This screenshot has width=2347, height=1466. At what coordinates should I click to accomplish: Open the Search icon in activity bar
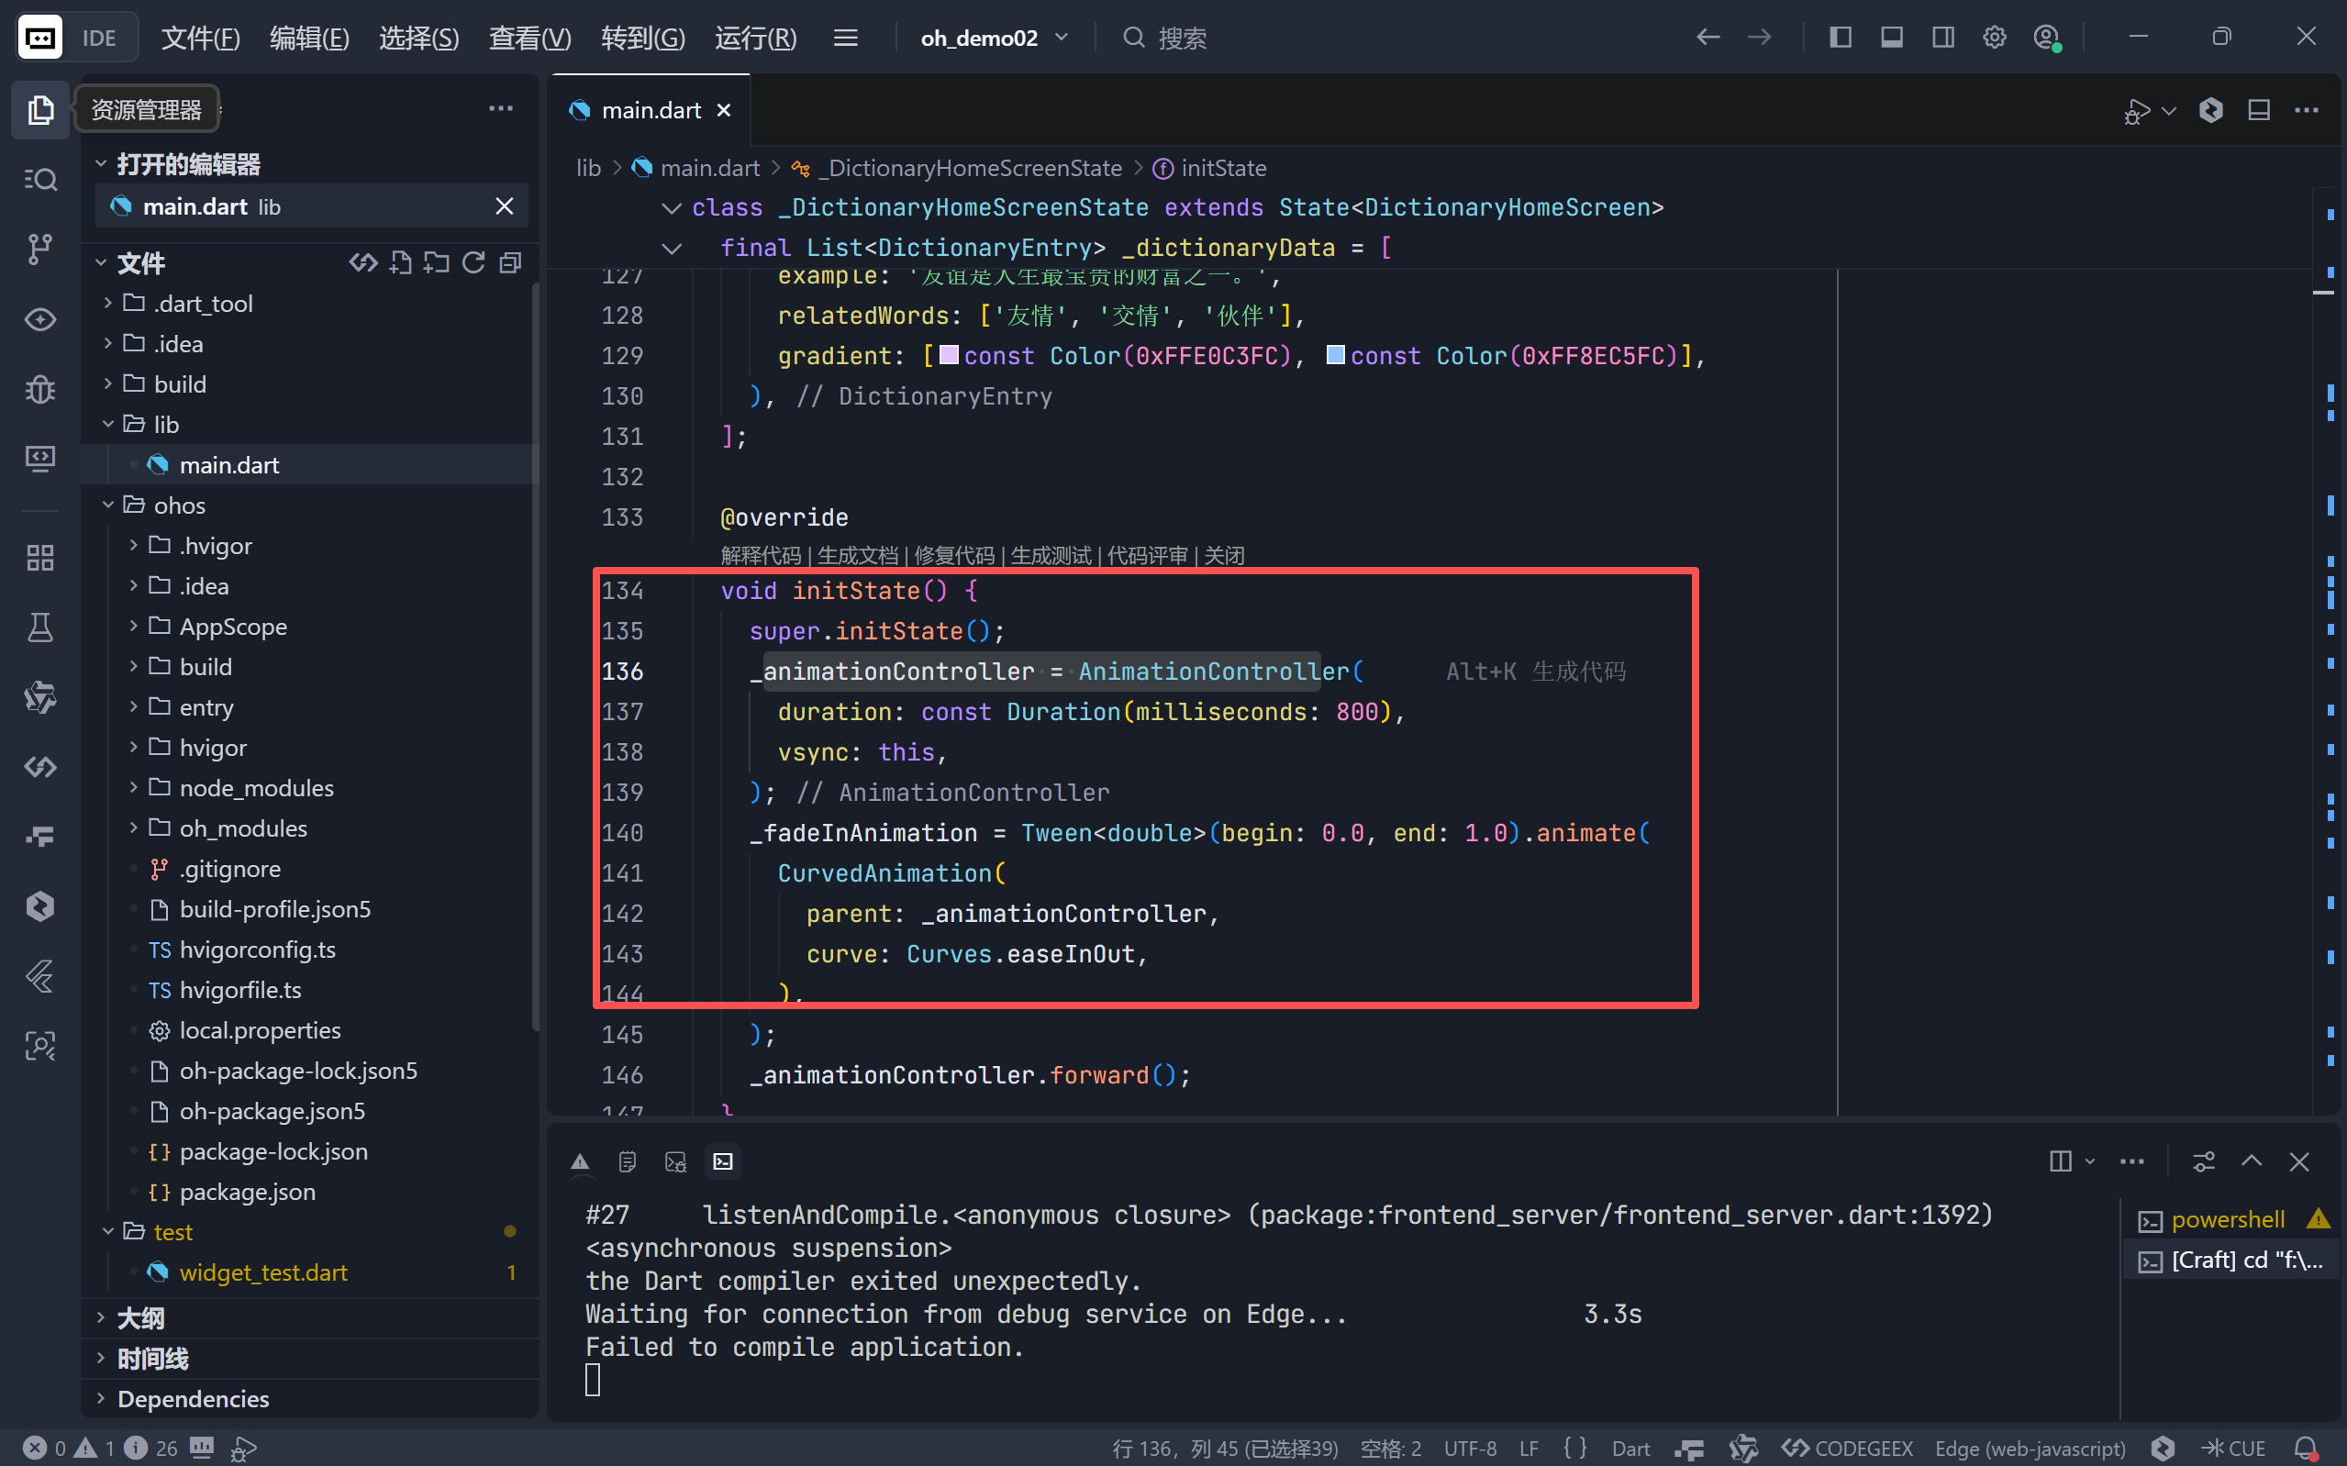39,180
